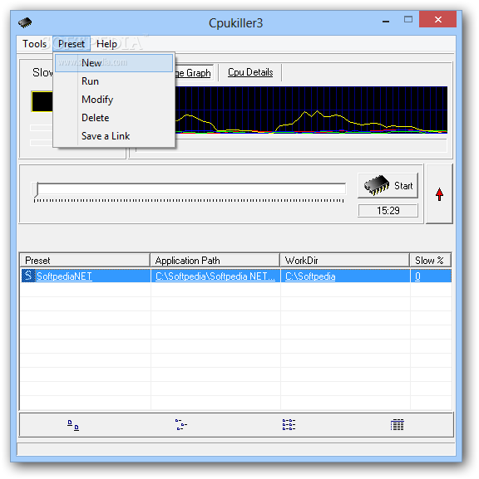Viewport: 479px width, 479px height.
Task: Open the Help menu
Action: pyautogui.click(x=106, y=44)
